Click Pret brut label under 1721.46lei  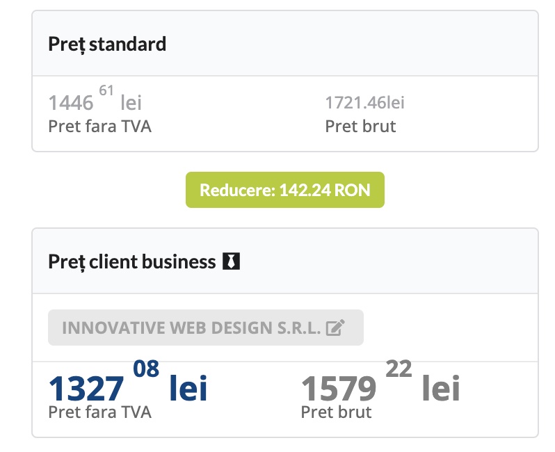point(360,127)
